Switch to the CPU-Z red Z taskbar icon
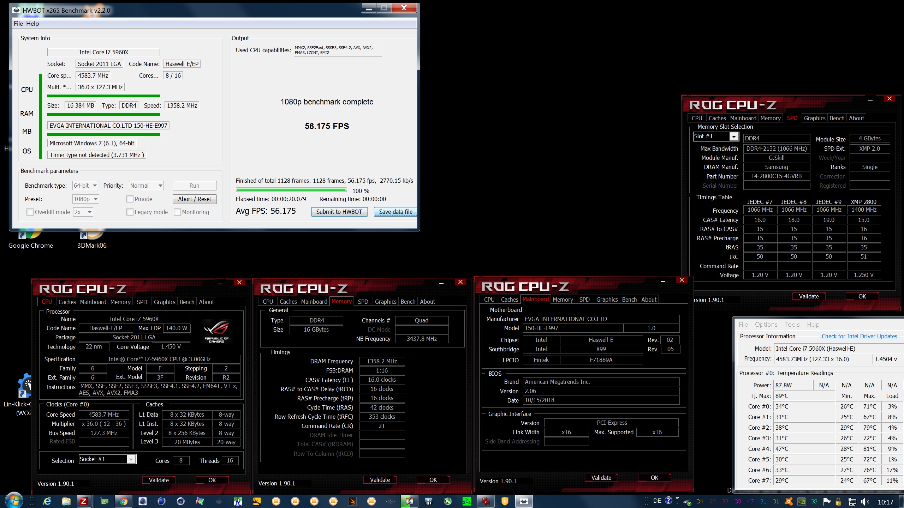This screenshot has height=508, width=904. pos(84,501)
